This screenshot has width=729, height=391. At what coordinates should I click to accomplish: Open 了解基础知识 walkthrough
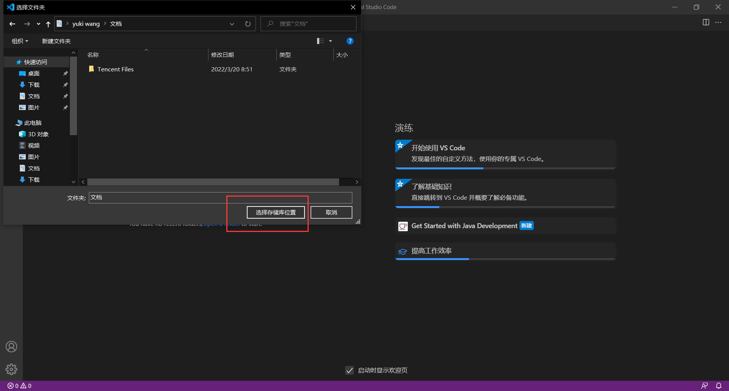pos(505,193)
